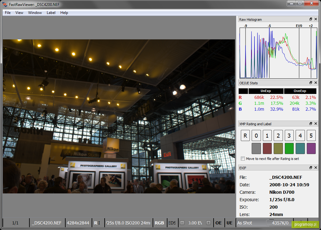Click the photo preview image
Screen dimensions: 321x230
[x=119, y=116]
